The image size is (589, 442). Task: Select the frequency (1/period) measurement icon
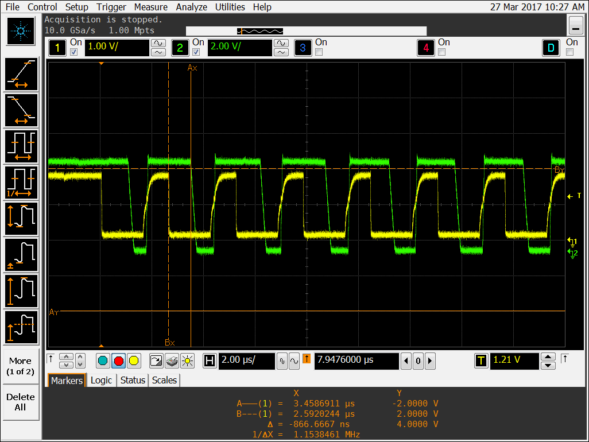21,183
